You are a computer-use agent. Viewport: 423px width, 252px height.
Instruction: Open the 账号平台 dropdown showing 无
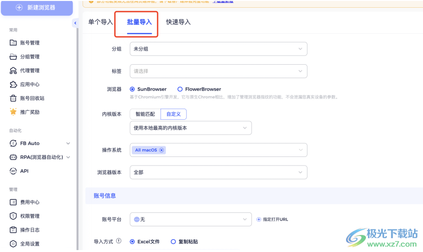tap(190, 219)
